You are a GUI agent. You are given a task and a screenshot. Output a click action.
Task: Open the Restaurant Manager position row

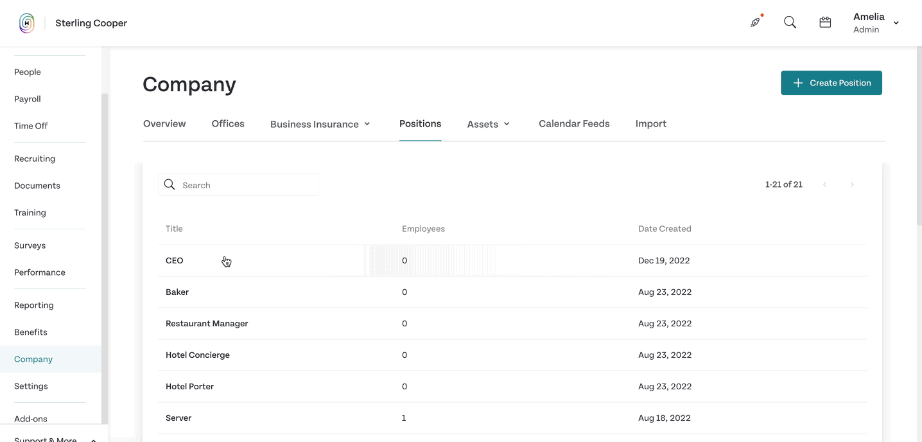[x=512, y=323]
